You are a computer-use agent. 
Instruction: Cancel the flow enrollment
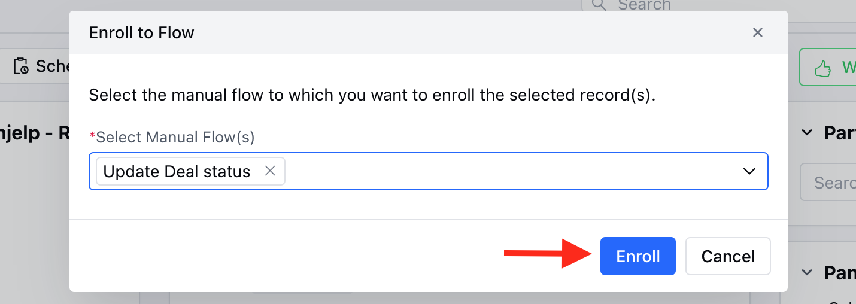(728, 256)
